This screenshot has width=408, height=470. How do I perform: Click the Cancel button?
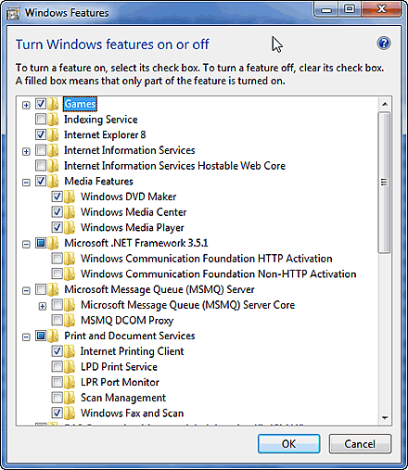[360, 444]
